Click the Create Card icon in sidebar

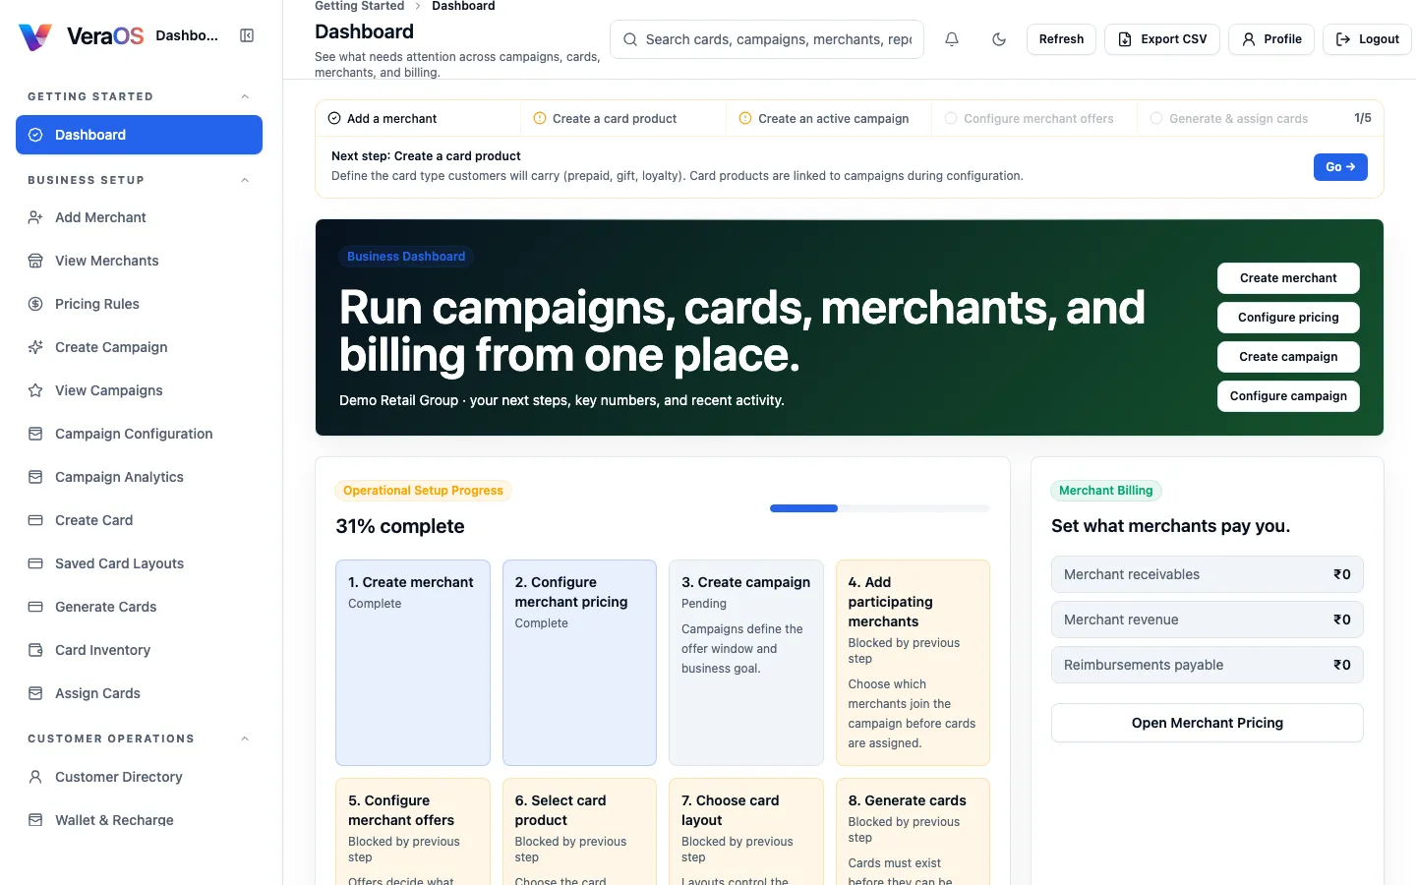35,520
